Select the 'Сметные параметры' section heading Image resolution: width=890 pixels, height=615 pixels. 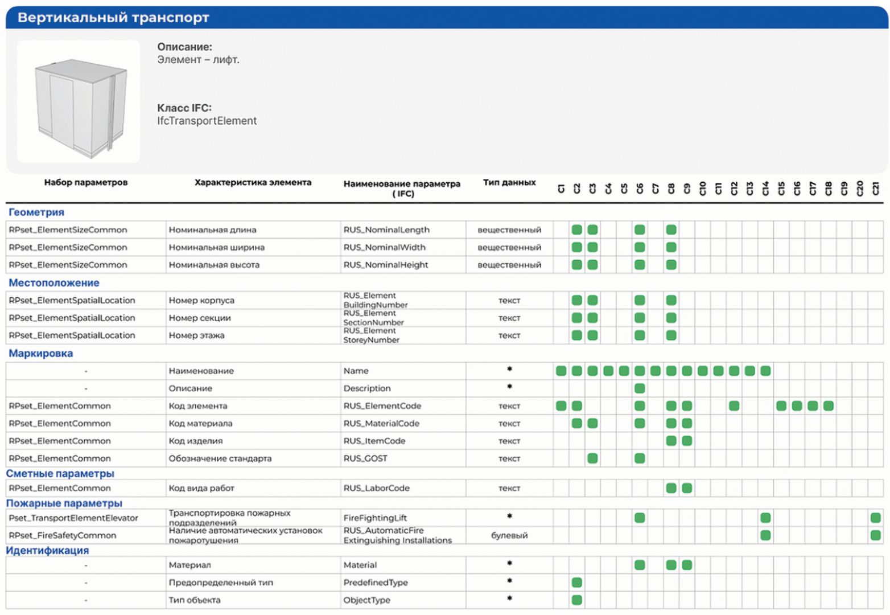(x=60, y=473)
